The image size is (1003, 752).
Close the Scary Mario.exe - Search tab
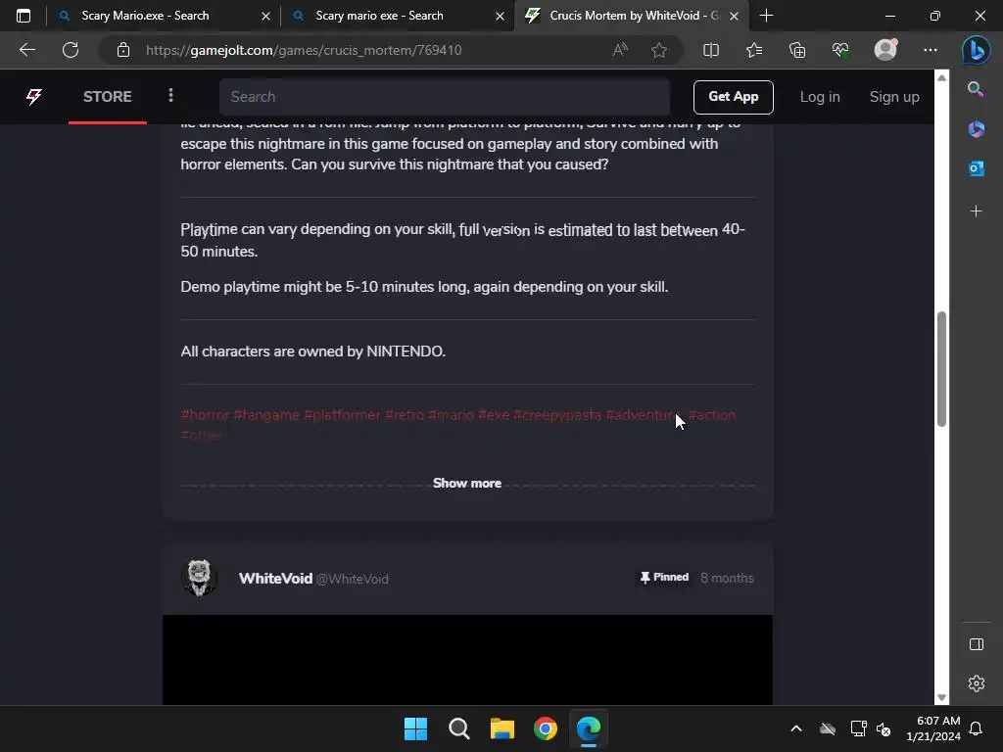(x=265, y=16)
